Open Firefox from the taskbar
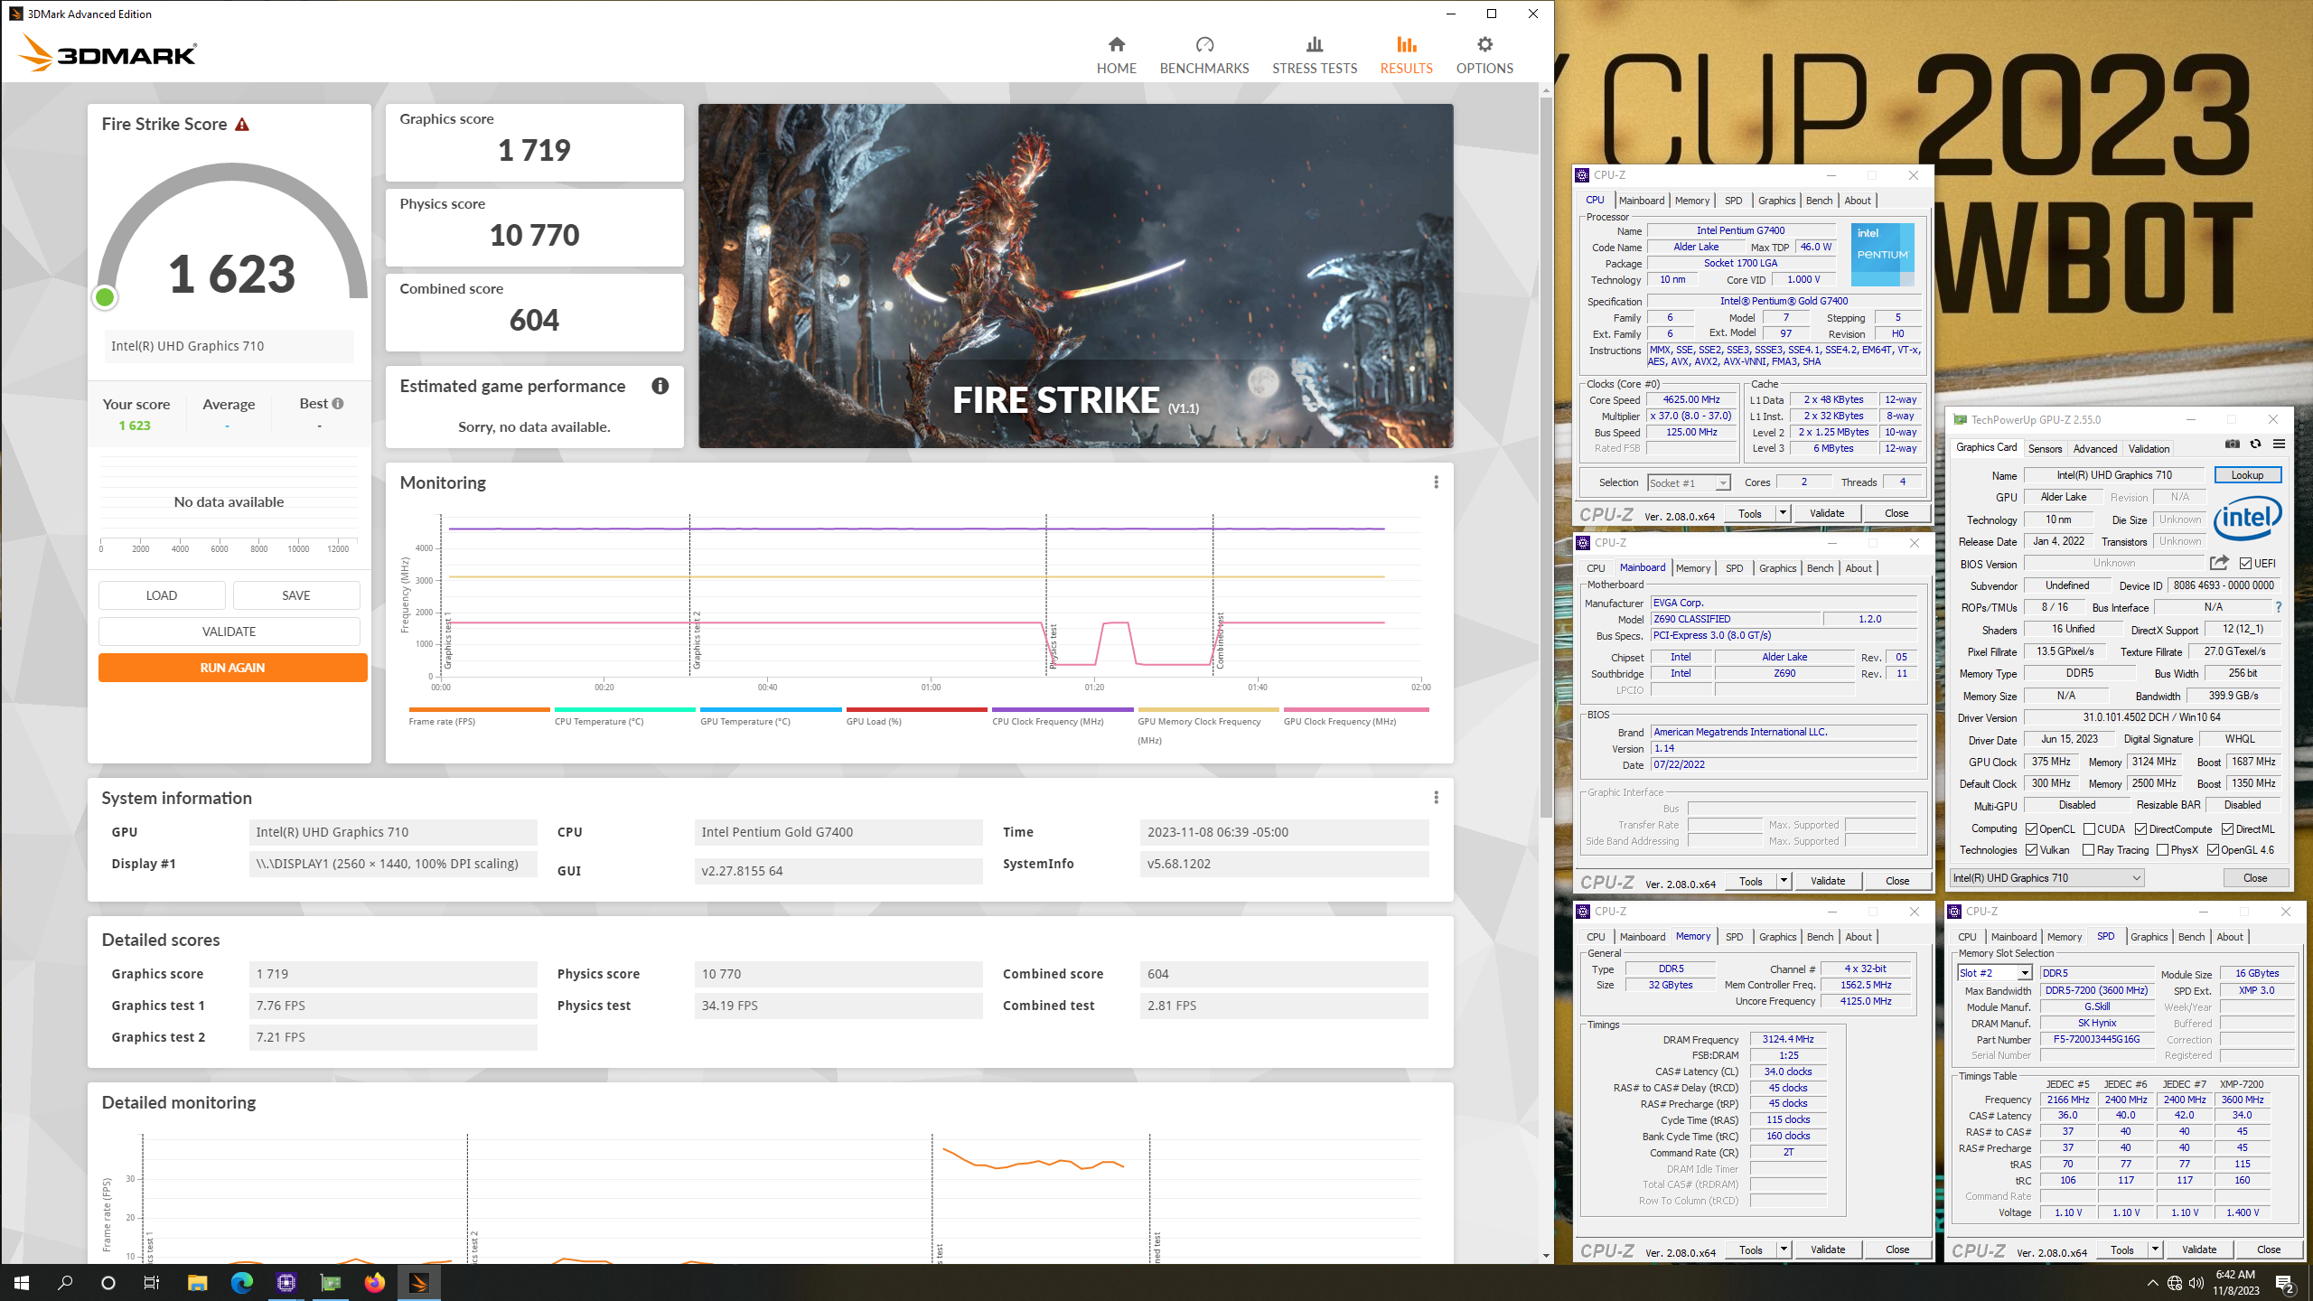 pos(375,1282)
